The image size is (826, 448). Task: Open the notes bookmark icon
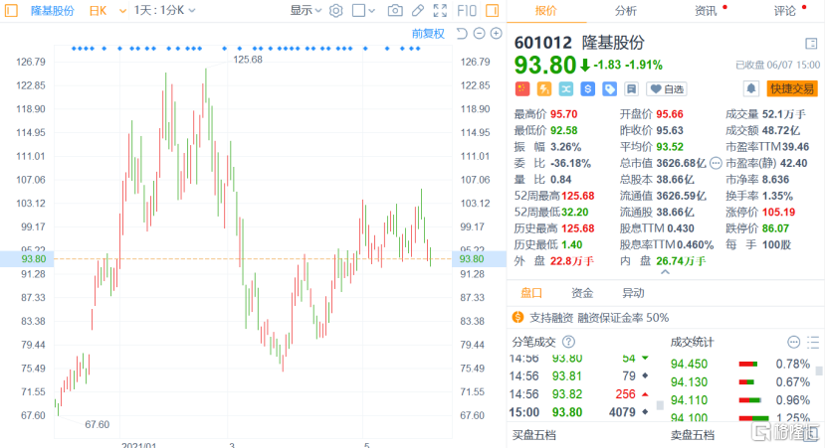631,88
